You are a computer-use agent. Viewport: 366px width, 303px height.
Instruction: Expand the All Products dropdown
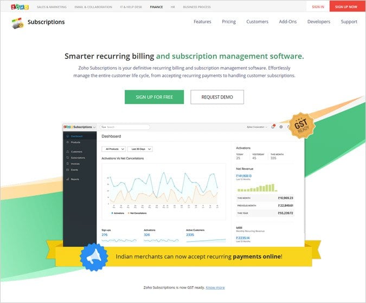click(x=114, y=149)
